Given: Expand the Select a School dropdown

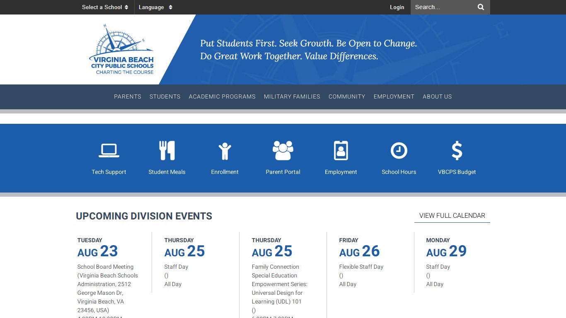Looking at the screenshot, I should click(105, 7).
